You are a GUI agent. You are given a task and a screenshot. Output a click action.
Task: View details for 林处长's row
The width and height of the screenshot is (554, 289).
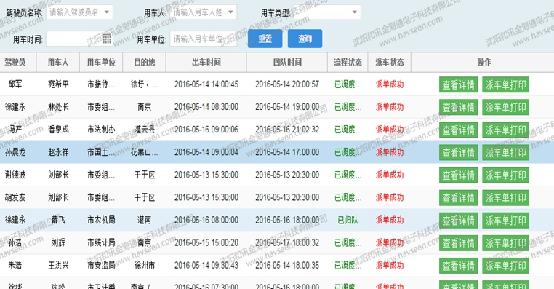coord(459,107)
